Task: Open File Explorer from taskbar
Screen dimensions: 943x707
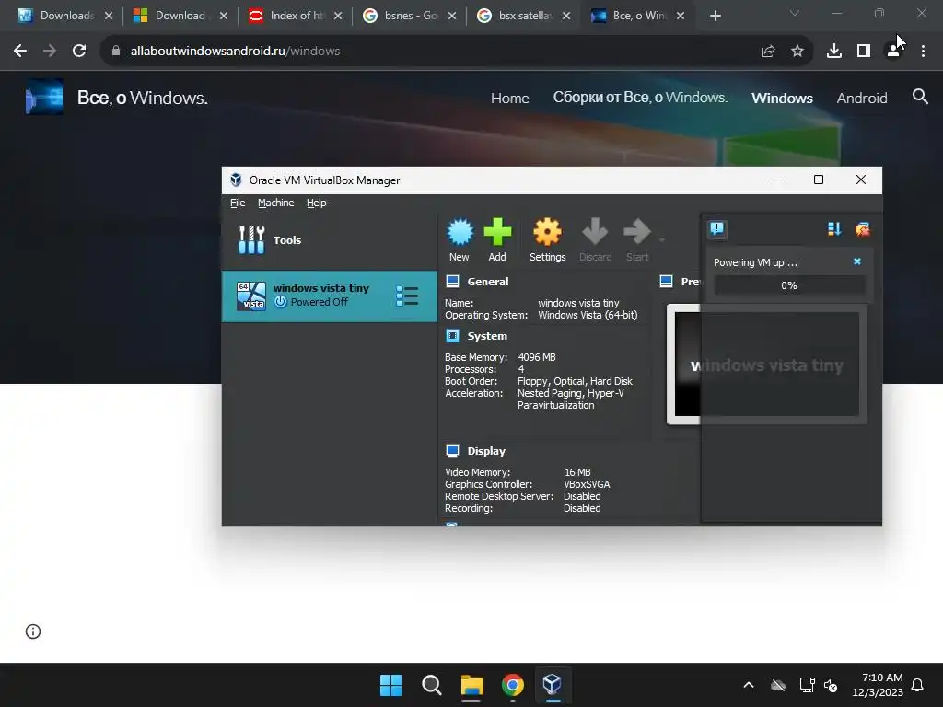Action: tap(472, 685)
